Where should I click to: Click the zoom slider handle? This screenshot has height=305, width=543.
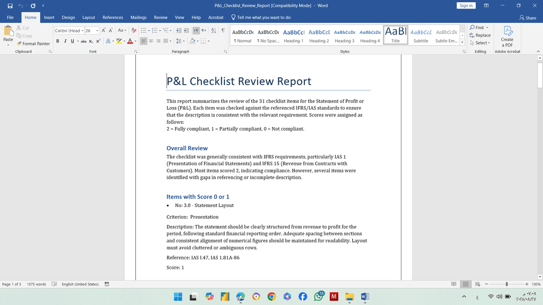(506, 284)
